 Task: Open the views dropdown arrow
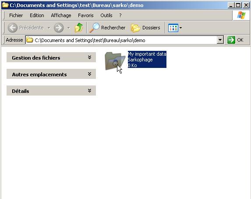point(180,28)
